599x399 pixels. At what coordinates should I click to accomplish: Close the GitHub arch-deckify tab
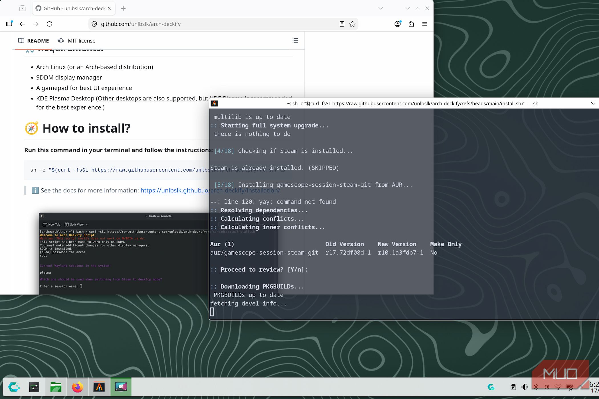[109, 8]
